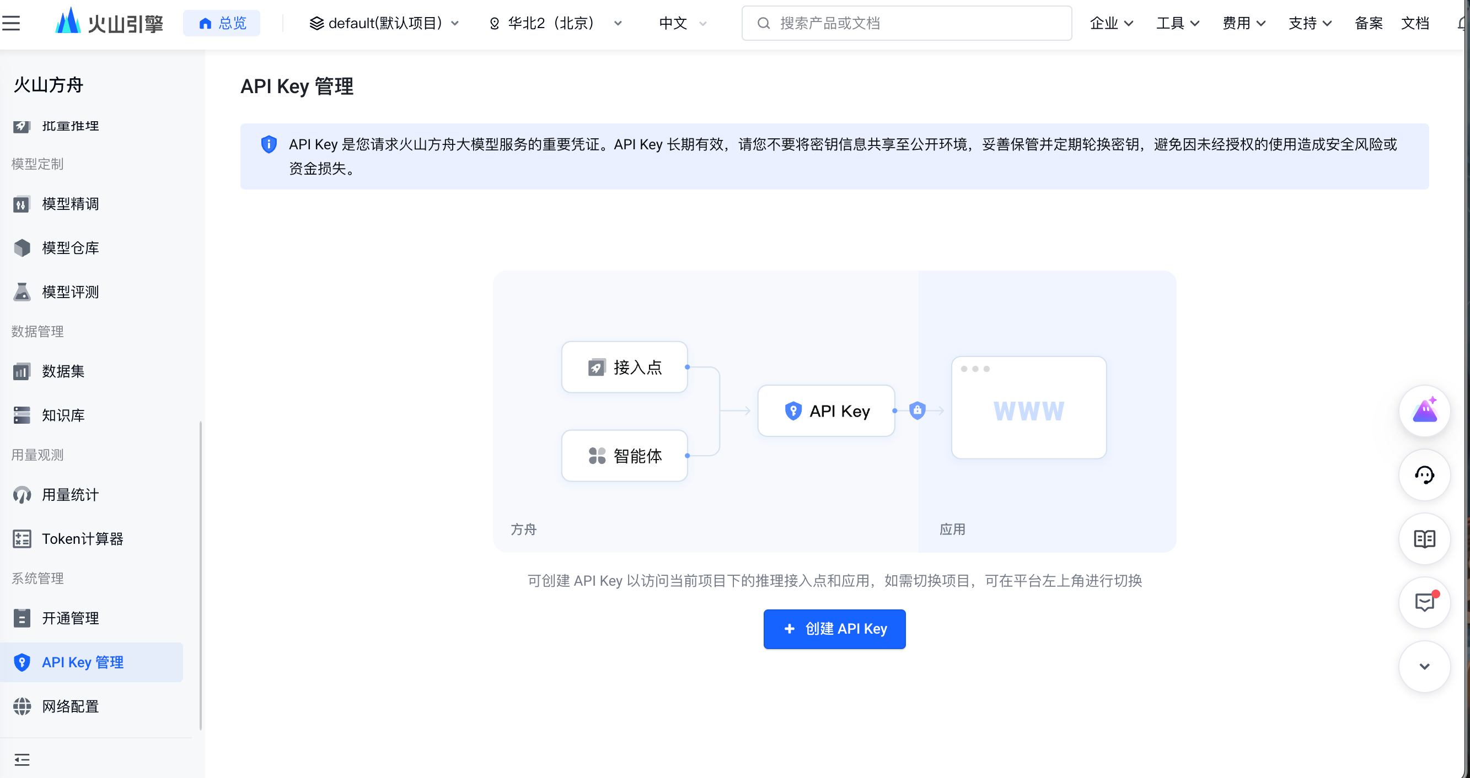The width and height of the screenshot is (1470, 778).
Task: Expand the 费用 menu
Action: click(1243, 23)
